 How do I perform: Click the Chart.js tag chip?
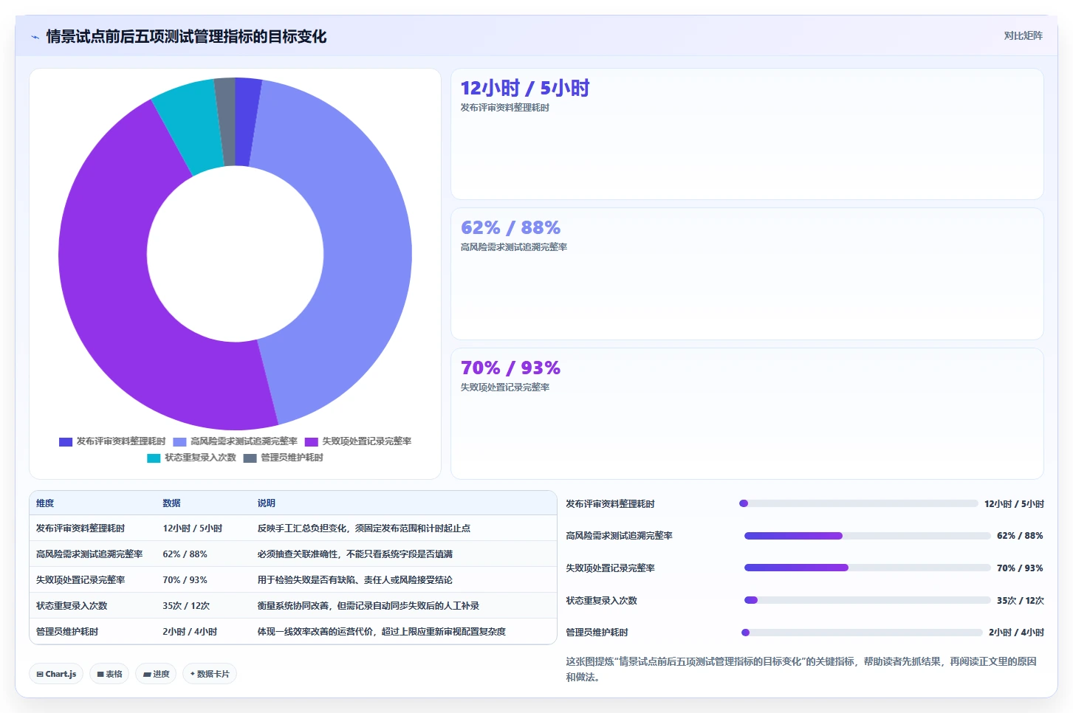tap(56, 674)
